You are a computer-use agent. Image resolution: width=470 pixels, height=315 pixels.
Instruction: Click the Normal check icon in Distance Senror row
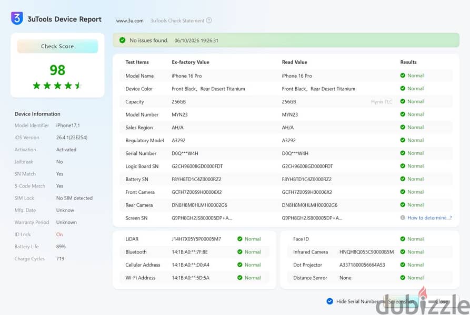click(403, 278)
